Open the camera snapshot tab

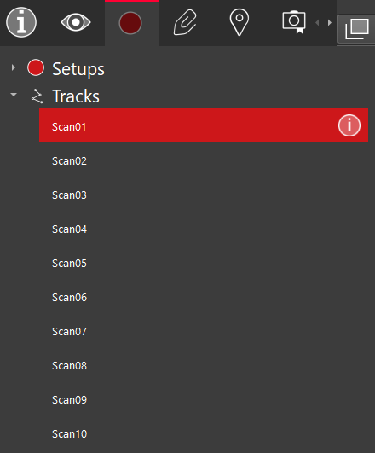294,22
